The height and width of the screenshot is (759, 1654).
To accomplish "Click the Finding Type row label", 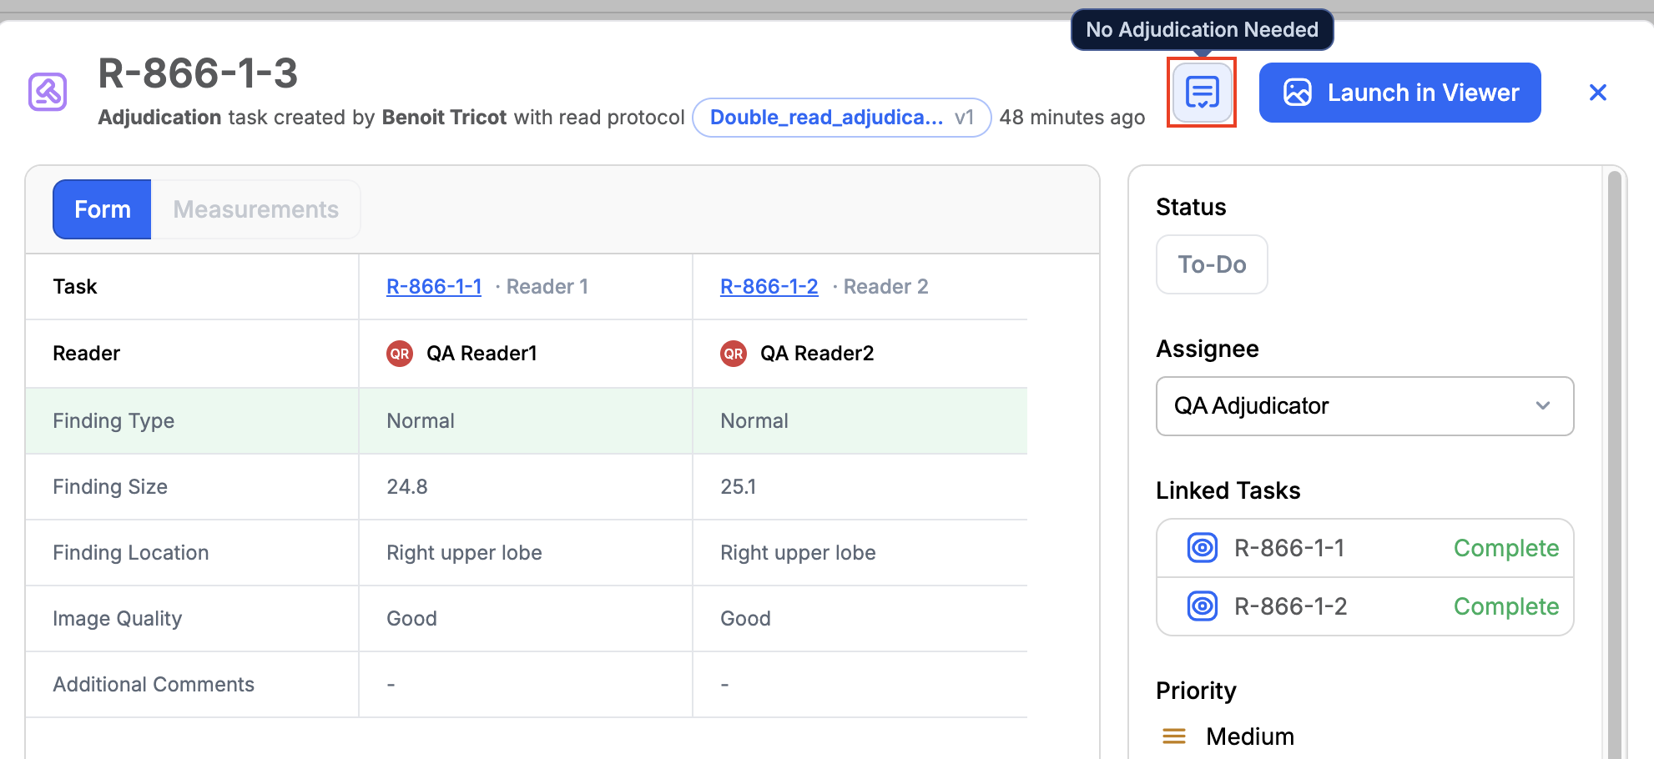I will coord(113,421).
